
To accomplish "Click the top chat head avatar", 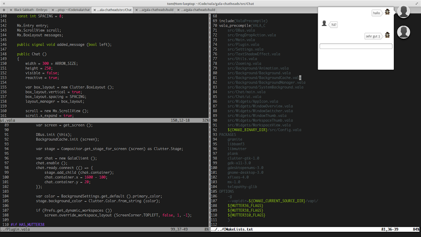I will [403, 12].
